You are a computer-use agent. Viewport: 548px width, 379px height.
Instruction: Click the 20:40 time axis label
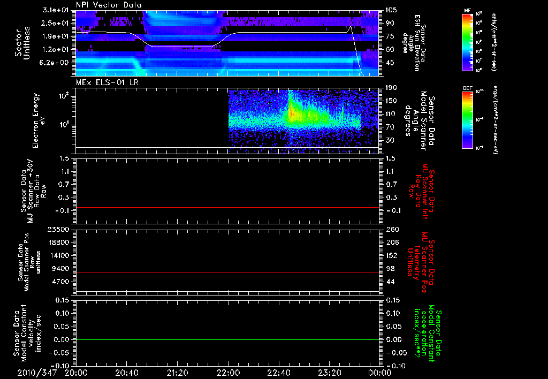pos(126,373)
